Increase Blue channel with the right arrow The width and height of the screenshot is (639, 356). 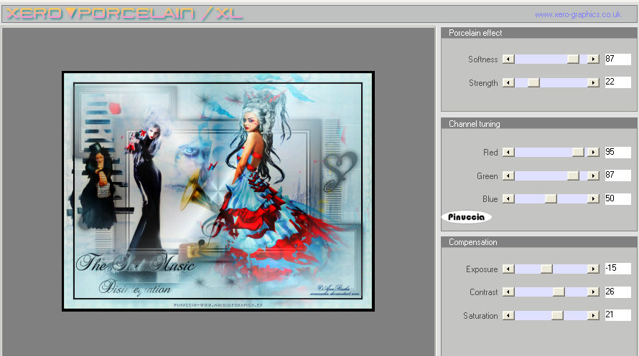(x=593, y=198)
